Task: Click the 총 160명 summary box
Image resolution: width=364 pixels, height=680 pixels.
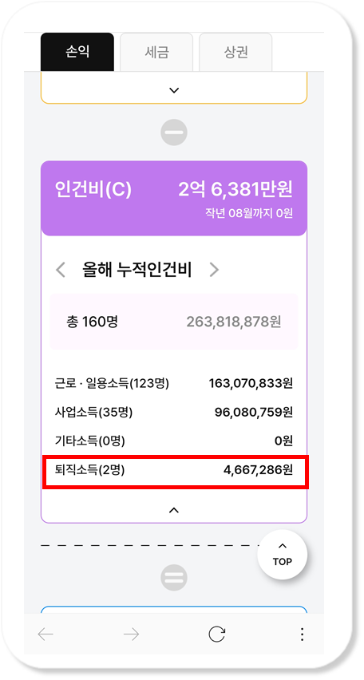Action: click(174, 322)
